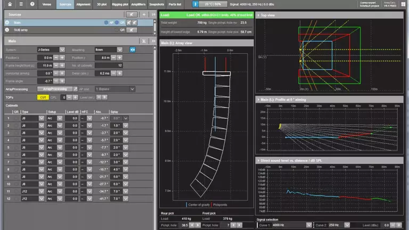The height and width of the screenshot is (230, 409).
Task: Toggle GR for Main source
Action: point(117,23)
